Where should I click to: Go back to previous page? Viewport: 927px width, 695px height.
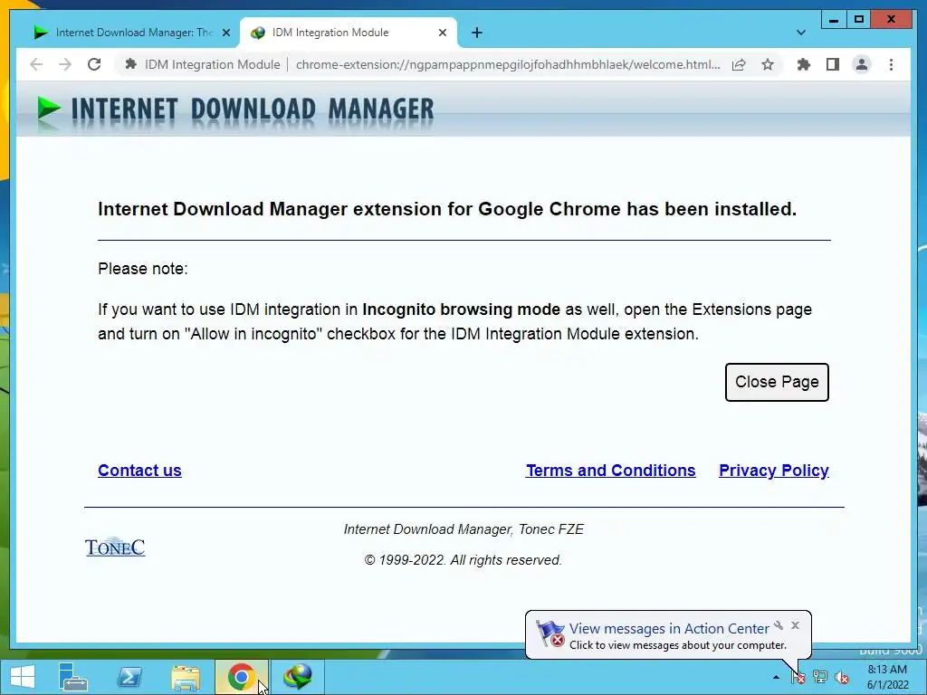click(x=36, y=64)
